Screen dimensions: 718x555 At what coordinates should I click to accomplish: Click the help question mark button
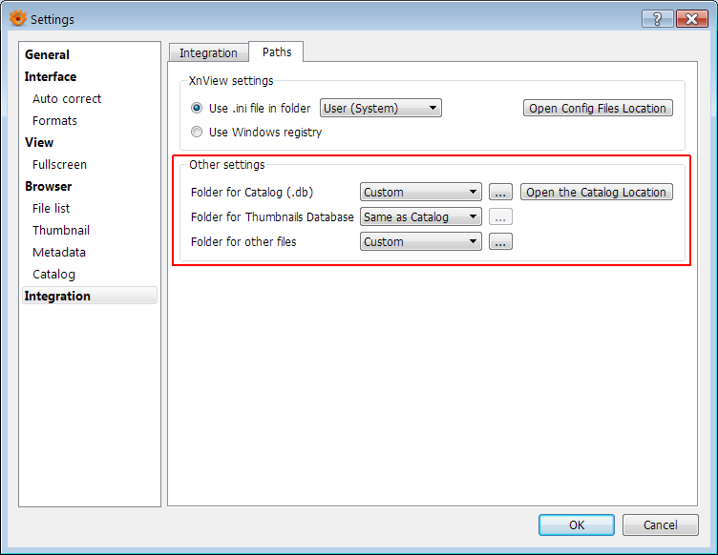[x=657, y=19]
